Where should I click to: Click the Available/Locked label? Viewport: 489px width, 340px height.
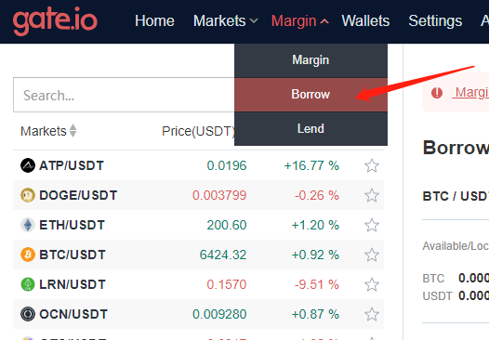pos(456,246)
